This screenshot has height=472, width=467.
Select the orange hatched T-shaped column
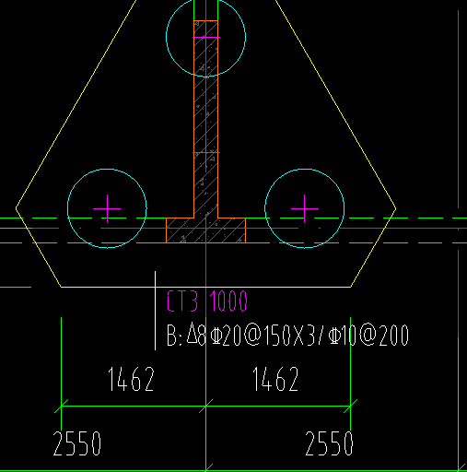(205, 132)
